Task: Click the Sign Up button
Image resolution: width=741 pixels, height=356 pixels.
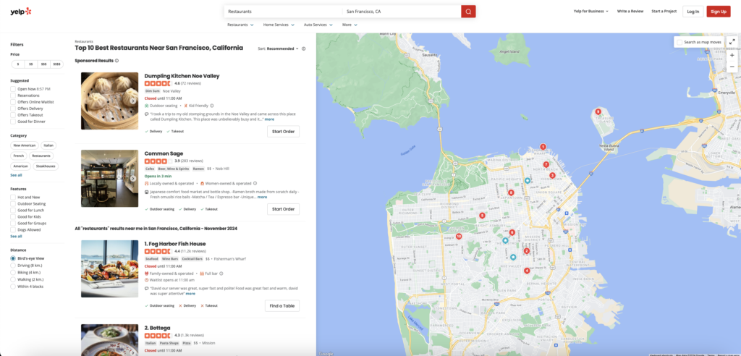Action: click(x=719, y=12)
